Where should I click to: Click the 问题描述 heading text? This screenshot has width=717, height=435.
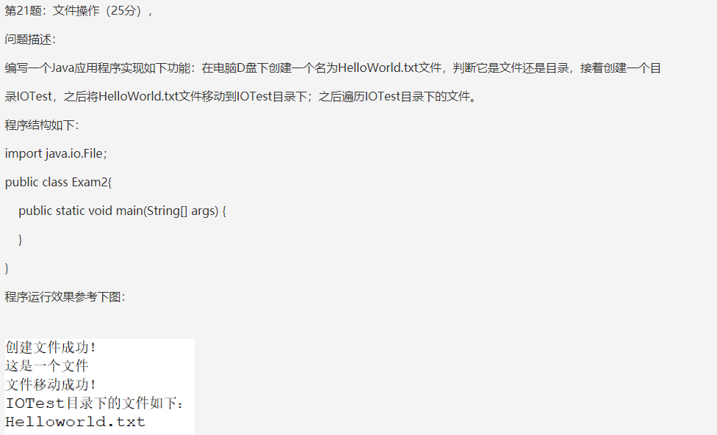[x=30, y=40]
